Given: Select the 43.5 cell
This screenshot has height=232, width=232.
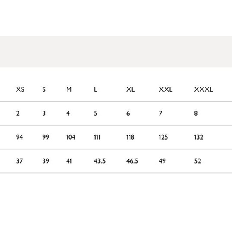Looking at the screenshot, I should point(100,161).
